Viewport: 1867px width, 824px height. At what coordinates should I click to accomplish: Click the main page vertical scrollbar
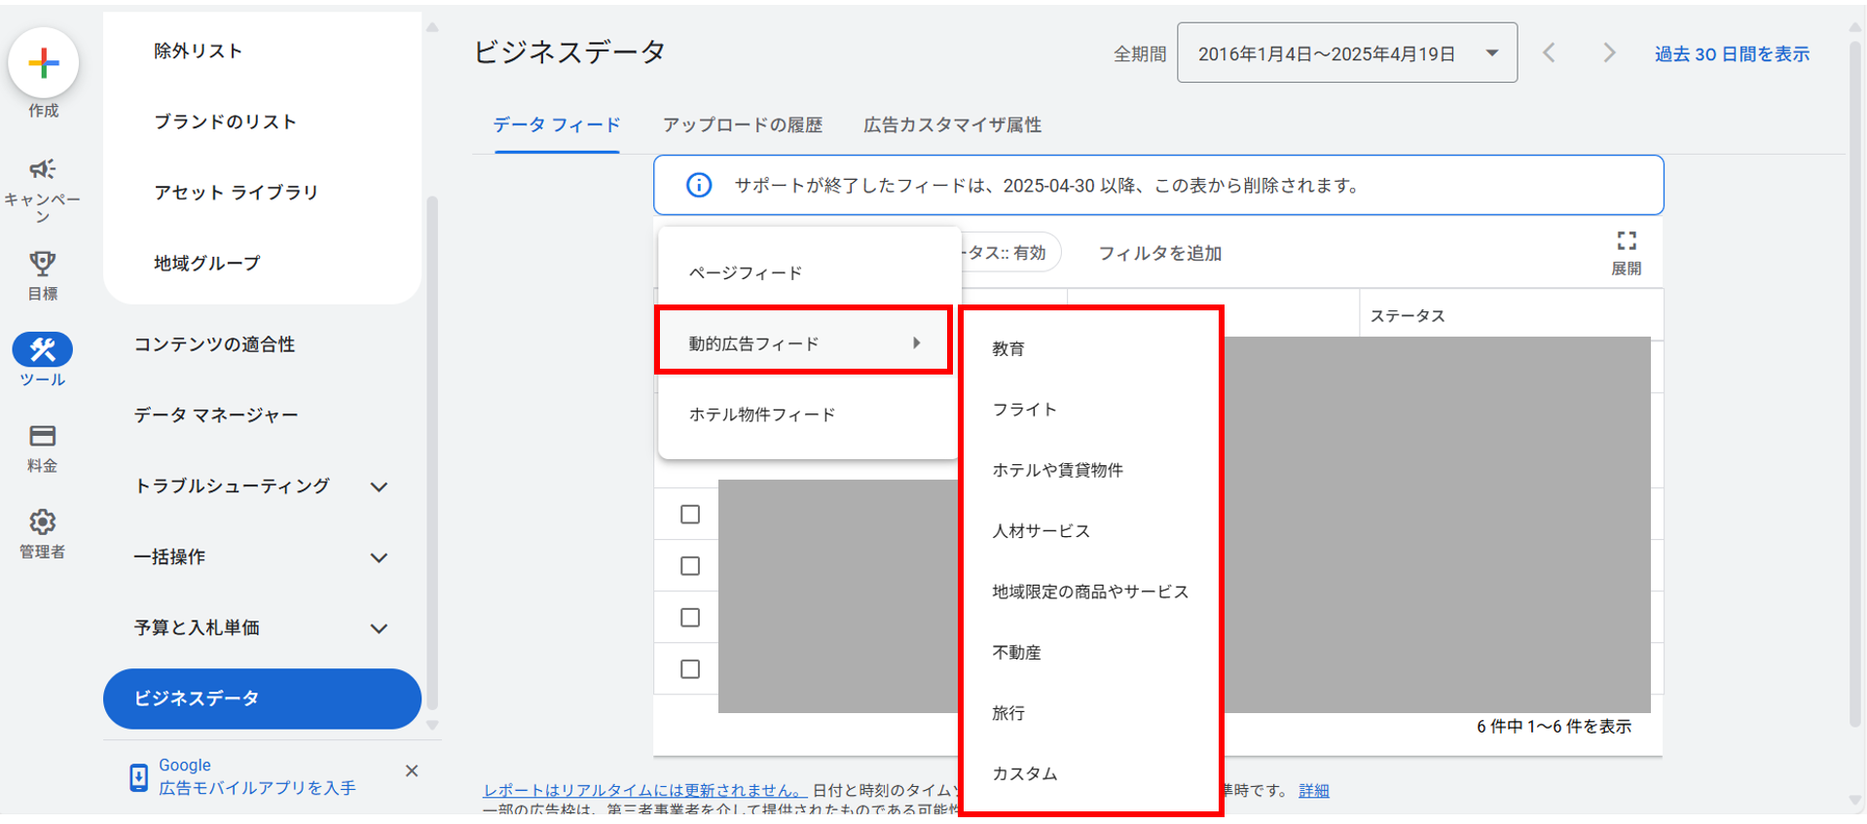tap(1855, 384)
